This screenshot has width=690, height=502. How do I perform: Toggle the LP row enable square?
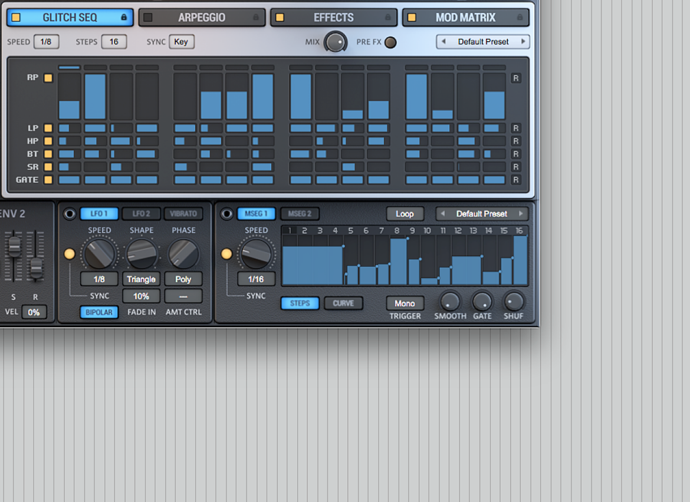point(48,128)
